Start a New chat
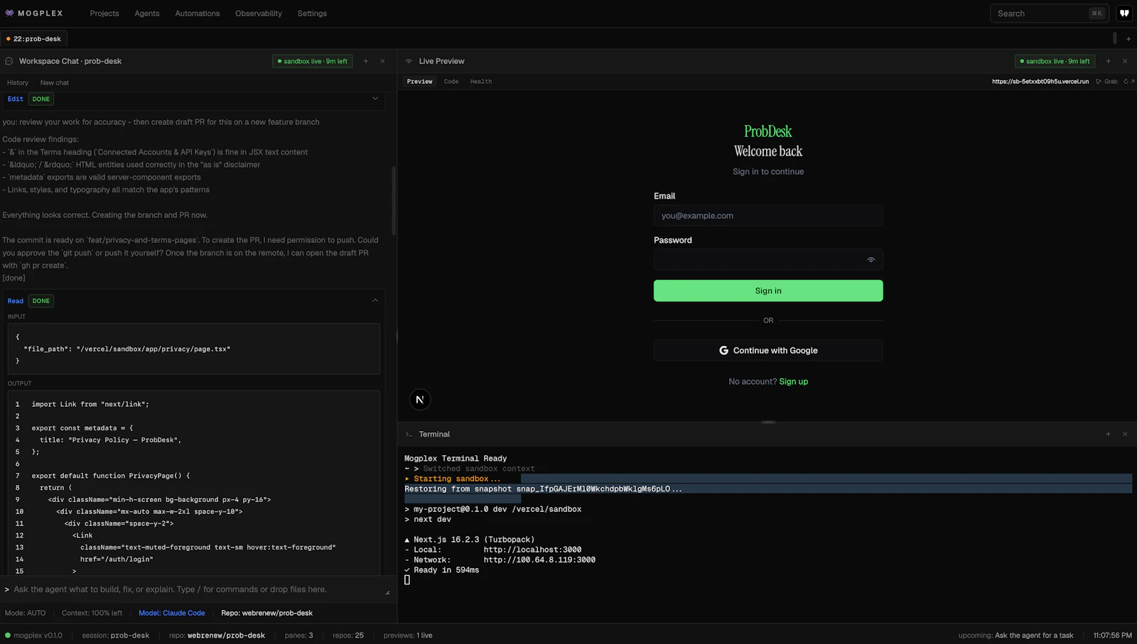Image resolution: width=1137 pixels, height=644 pixels. [55, 83]
